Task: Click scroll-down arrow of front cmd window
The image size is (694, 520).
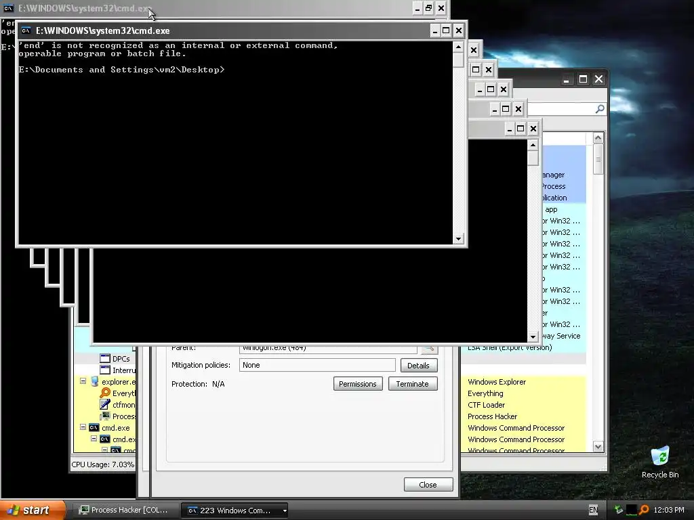Action: point(458,239)
